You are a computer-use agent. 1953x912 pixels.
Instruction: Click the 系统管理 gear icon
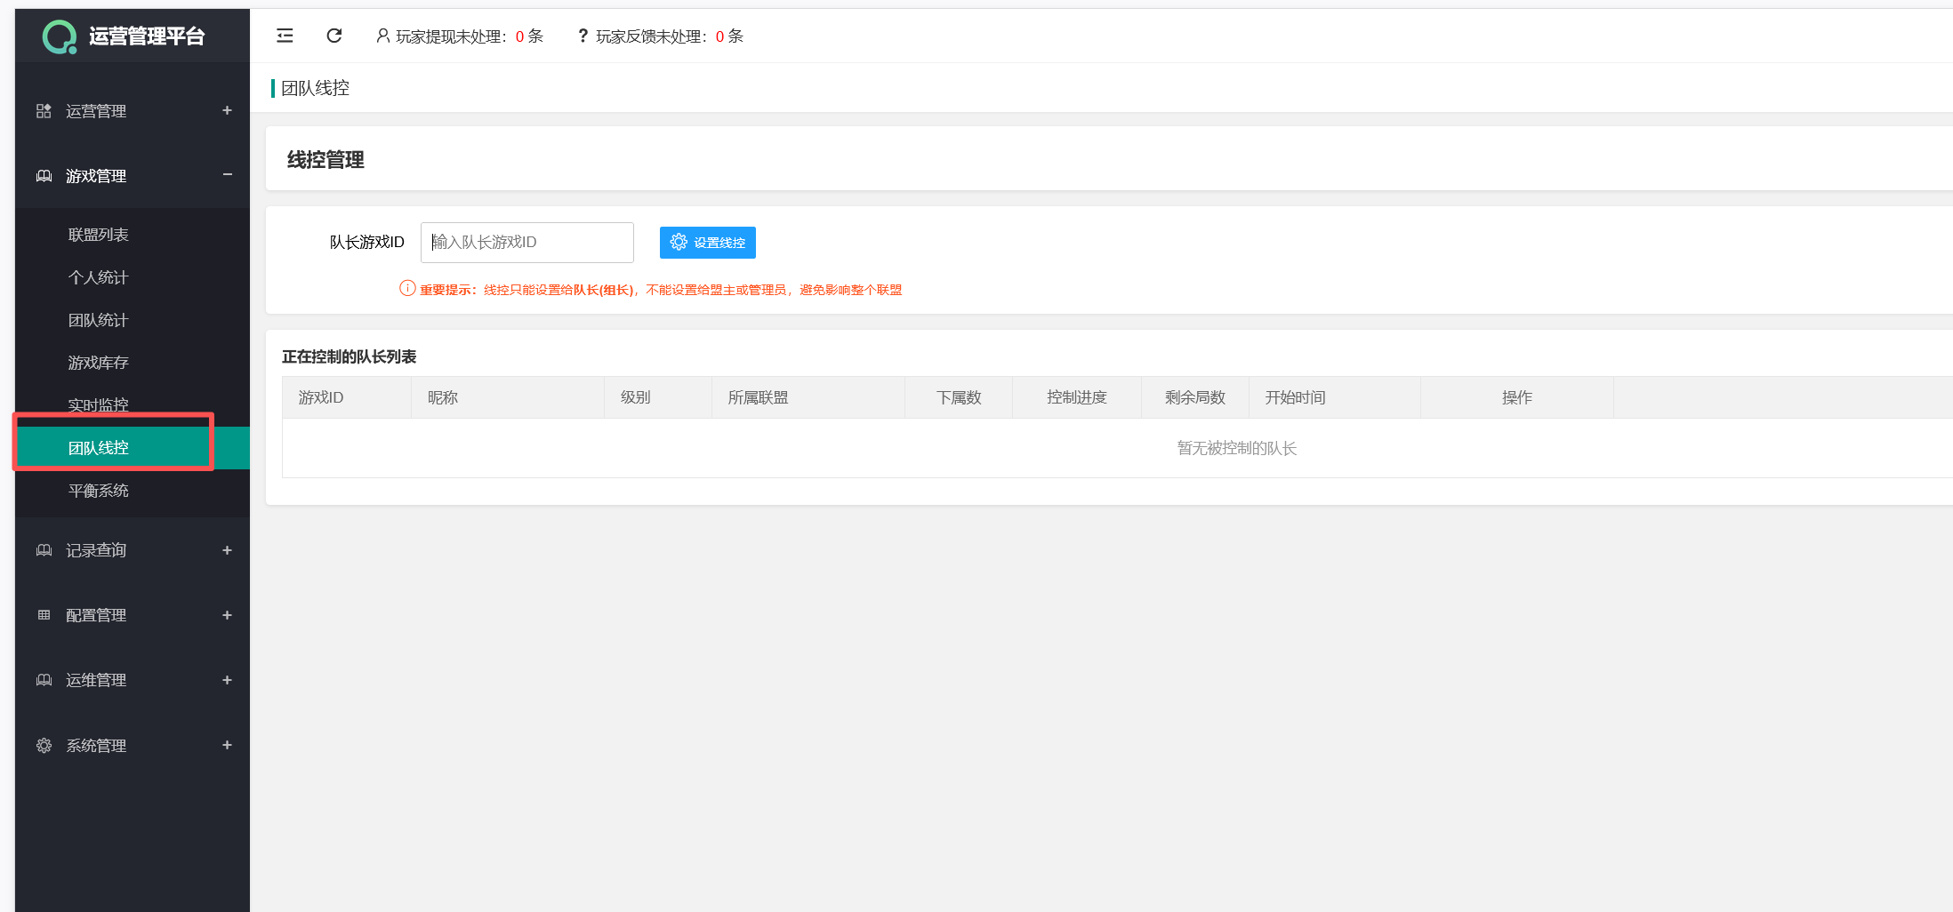pyautogui.click(x=44, y=746)
